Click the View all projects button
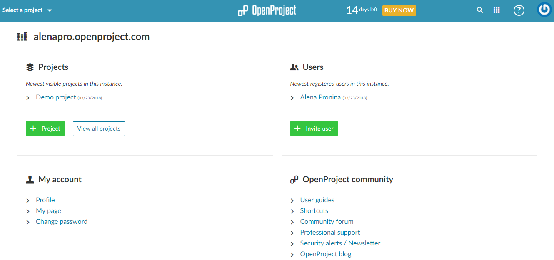This screenshot has width=554, height=260. point(99,129)
